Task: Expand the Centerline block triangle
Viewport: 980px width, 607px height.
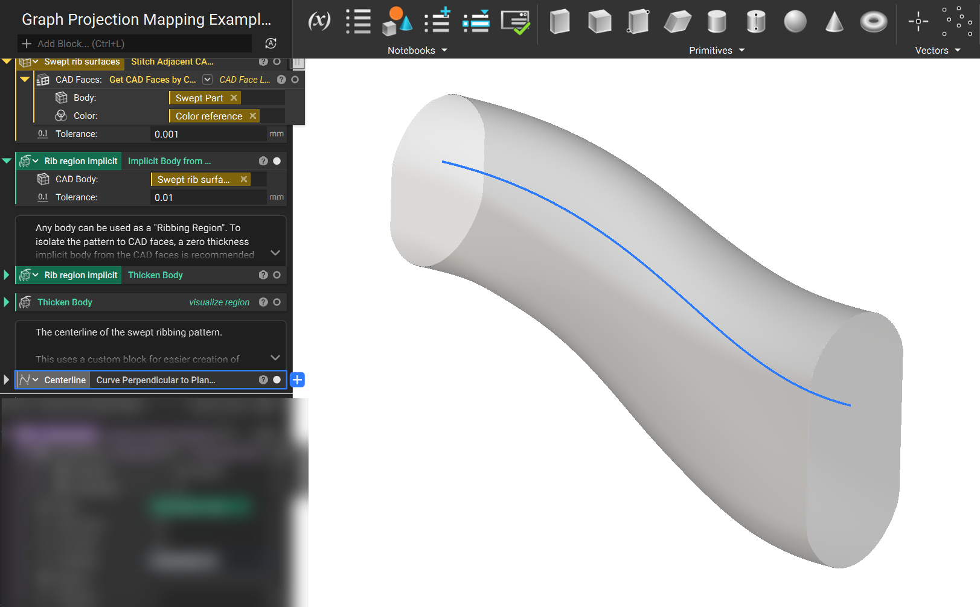Action: click(x=7, y=380)
